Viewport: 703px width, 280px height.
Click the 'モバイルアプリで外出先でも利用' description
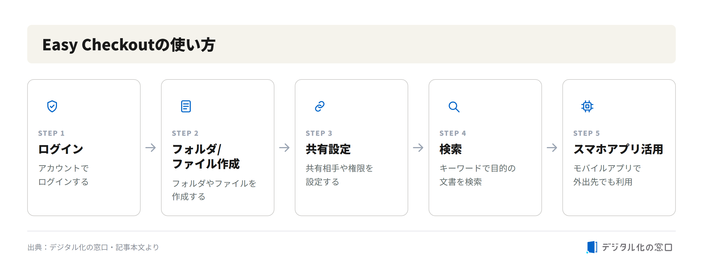pyautogui.click(x=607, y=175)
